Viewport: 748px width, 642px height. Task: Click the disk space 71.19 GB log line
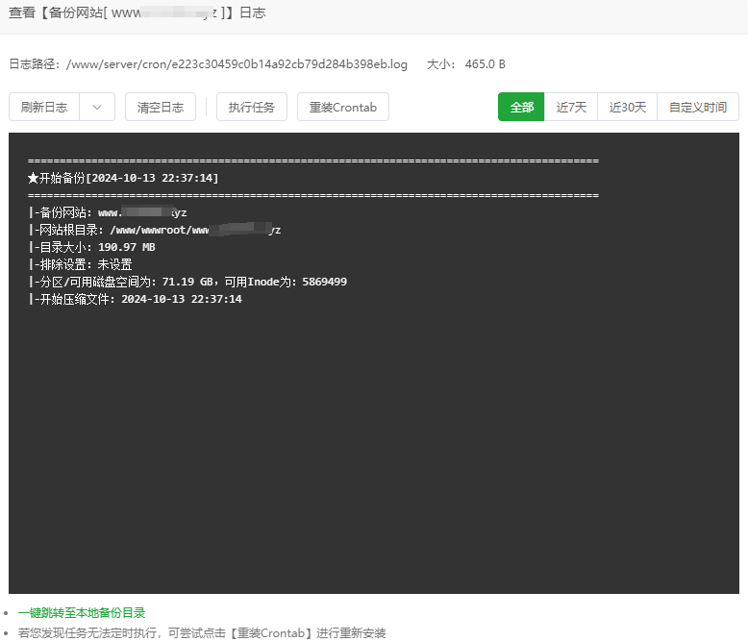(187, 282)
